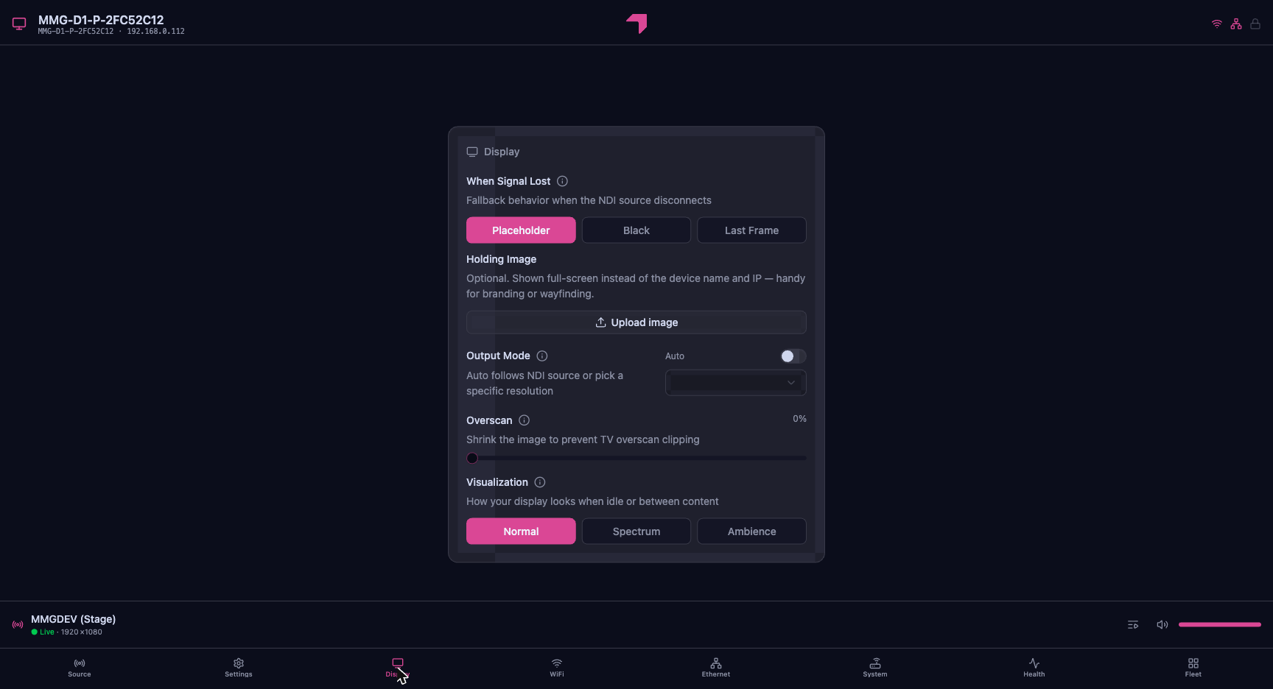Click the Live 1920×1080 status text
Screen dimensions: 1273x689
pyautogui.click(x=67, y=632)
